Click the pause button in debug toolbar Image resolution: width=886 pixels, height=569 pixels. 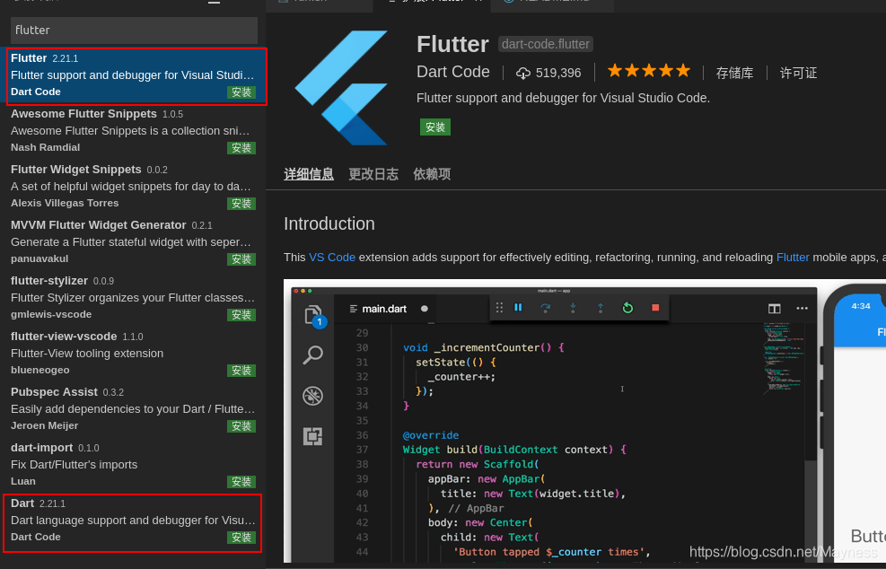[x=518, y=308]
